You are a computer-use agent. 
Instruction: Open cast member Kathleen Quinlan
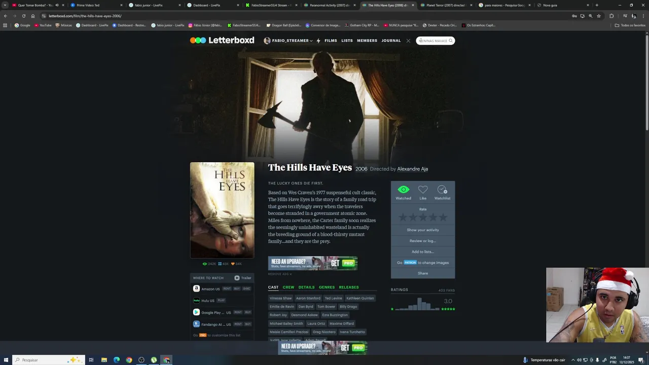click(360, 298)
